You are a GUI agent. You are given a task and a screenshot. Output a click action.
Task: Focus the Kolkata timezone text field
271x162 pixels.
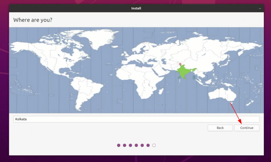tap(136, 119)
